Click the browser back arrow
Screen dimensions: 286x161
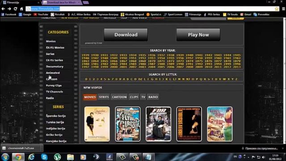pos(3,8)
